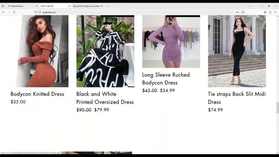Open a new tab with plus

(107, 6)
